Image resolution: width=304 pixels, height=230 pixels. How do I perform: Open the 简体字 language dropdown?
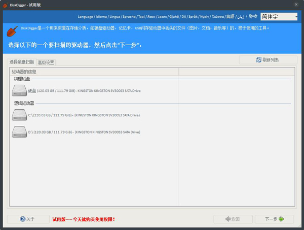click(x=279, y=17)
